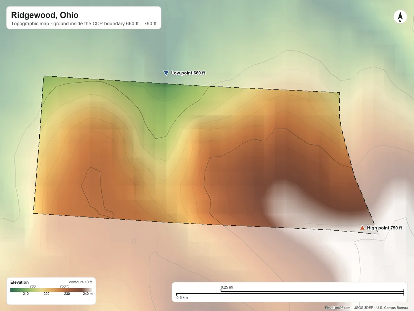The width and height of the screenshot is (414, 311).
Task: Click the orange high point triangle marker
Action: click(x=362, y=228)
